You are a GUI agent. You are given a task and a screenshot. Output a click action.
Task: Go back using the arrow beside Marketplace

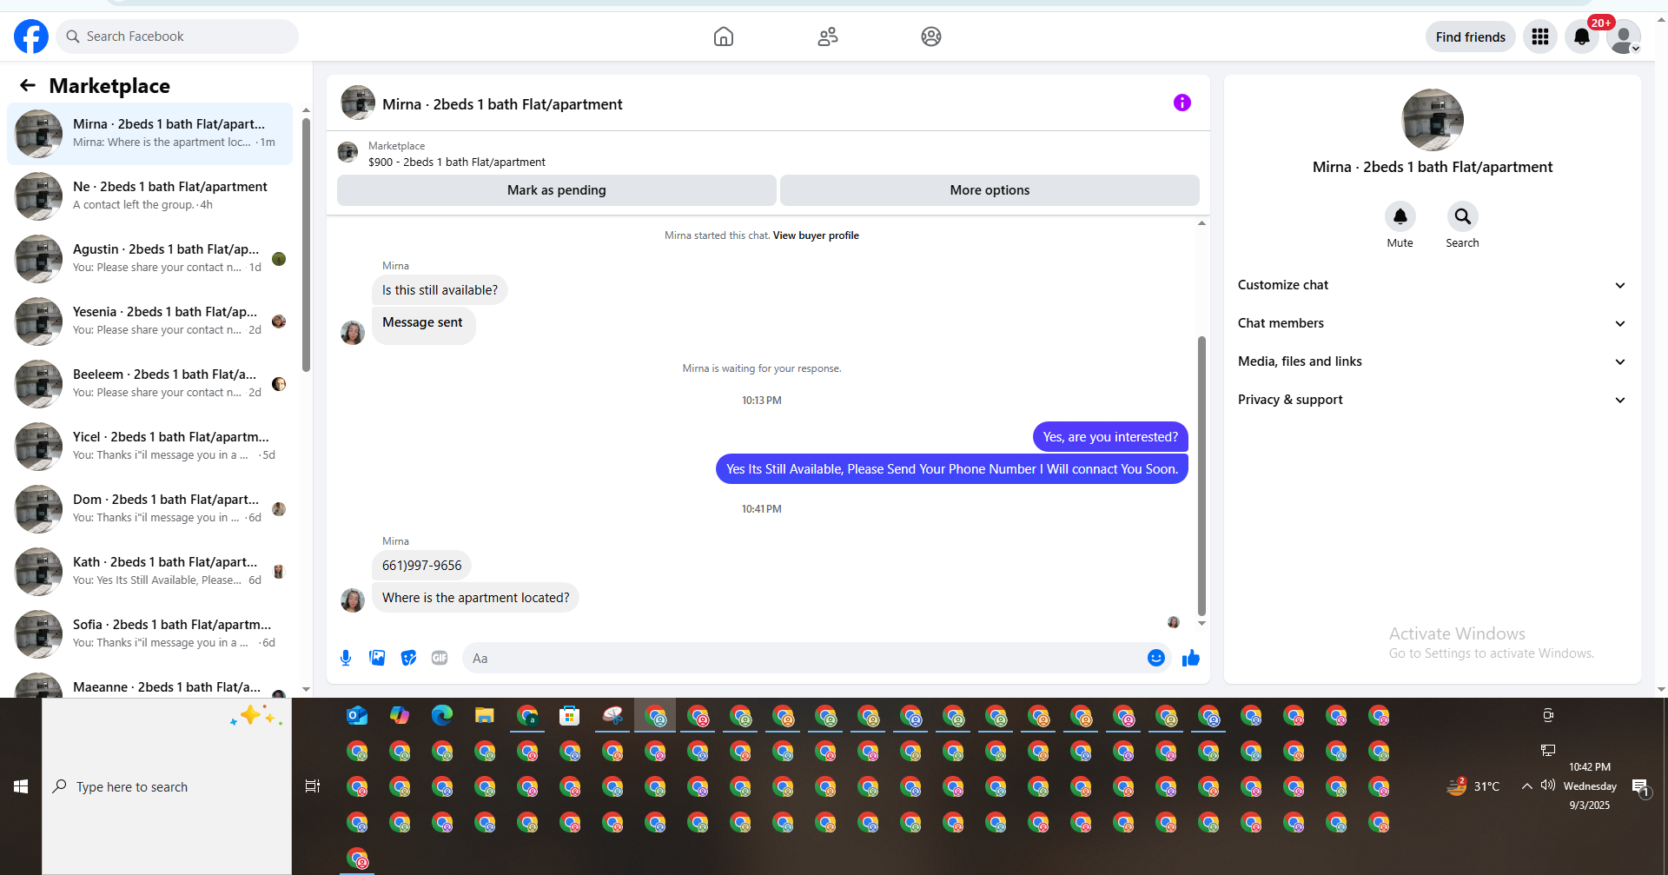(28, 85)
